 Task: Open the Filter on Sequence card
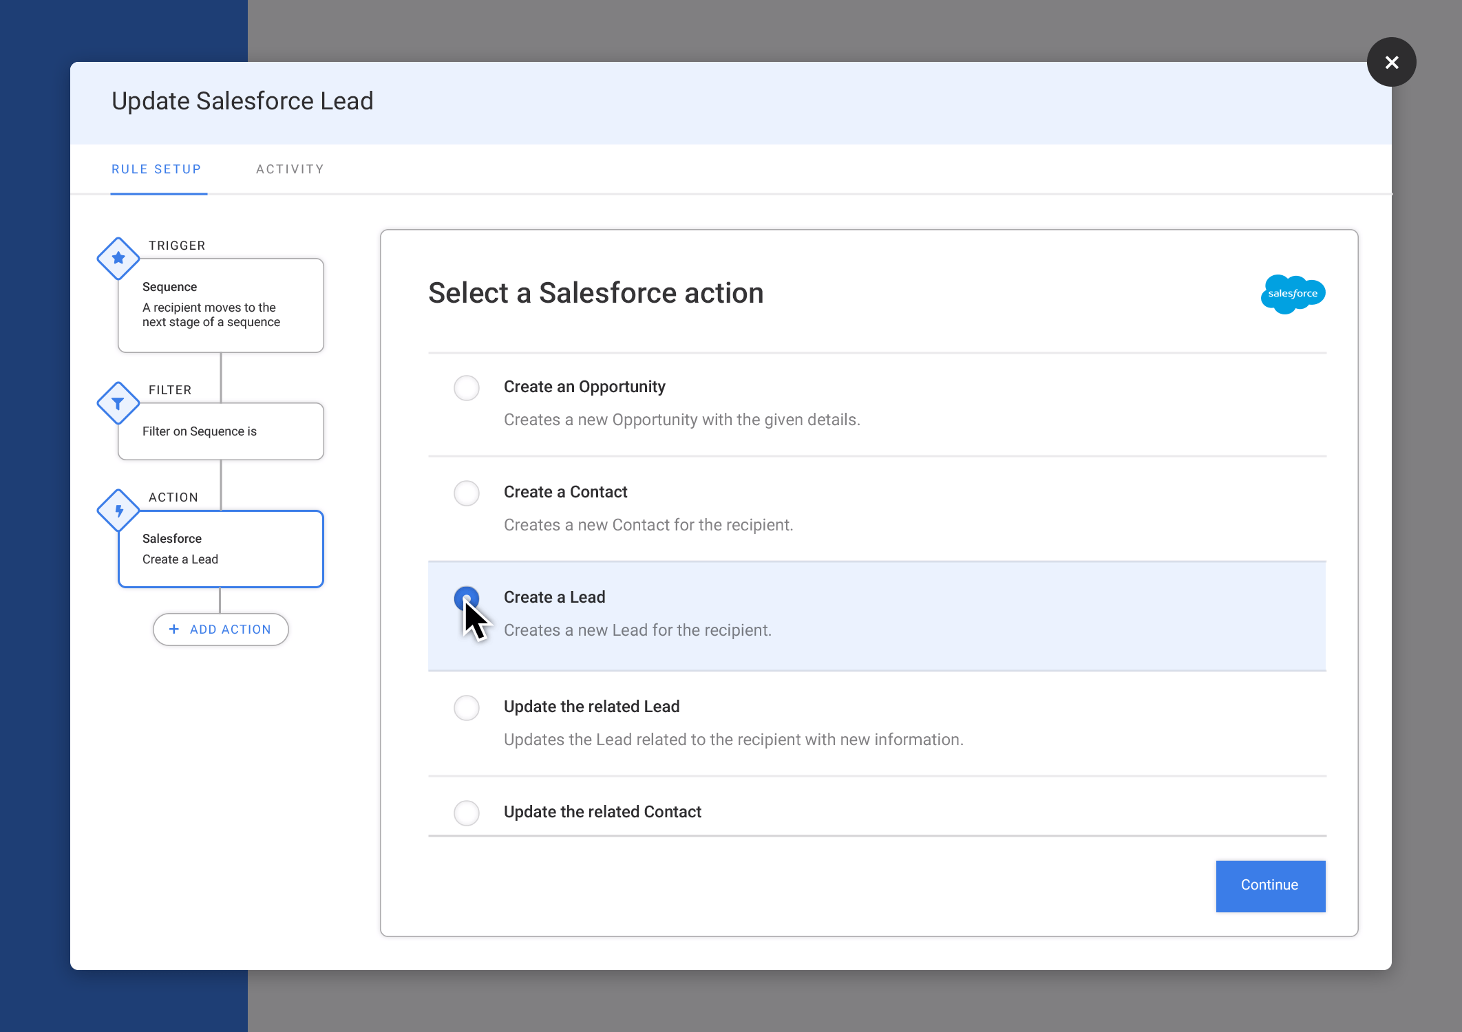220,431
